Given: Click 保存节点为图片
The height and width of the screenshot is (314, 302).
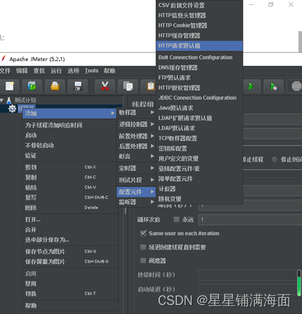Looking at the screenshot, I should 70,252.
